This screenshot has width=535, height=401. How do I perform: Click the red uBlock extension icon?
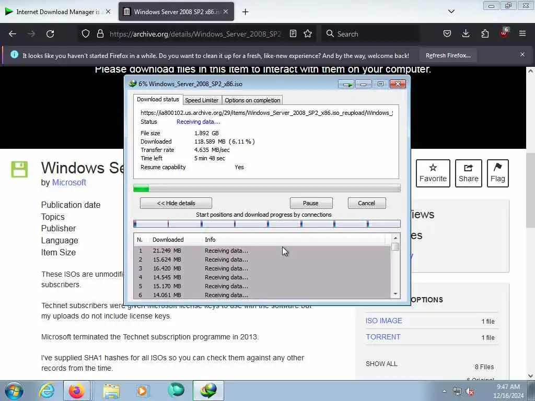pos(504,33)
